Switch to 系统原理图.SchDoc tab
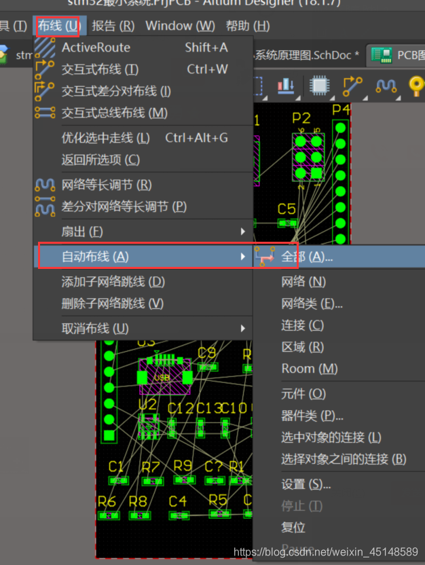The image size is (425, 565). click(307, 55)
